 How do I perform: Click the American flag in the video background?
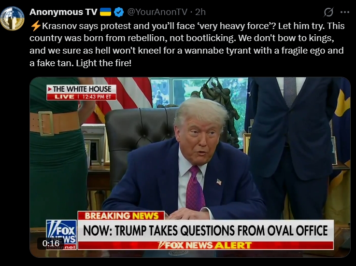[x=123, y=95]
